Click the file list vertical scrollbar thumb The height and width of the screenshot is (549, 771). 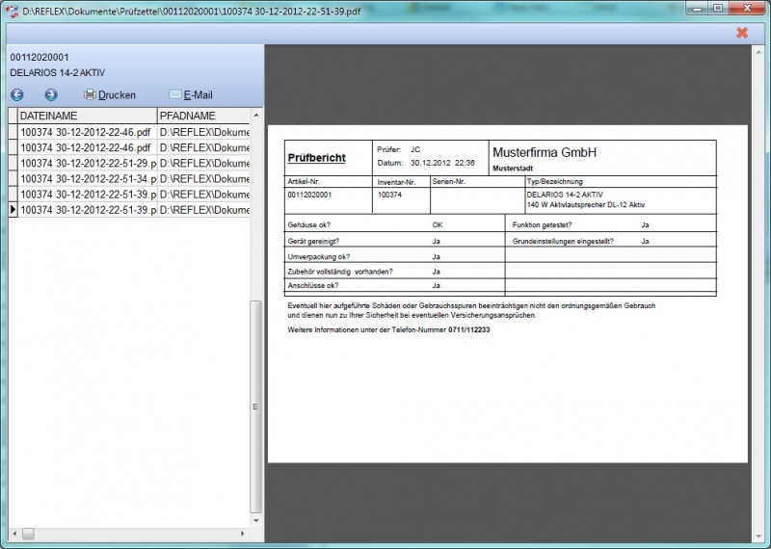pos(256,406)
